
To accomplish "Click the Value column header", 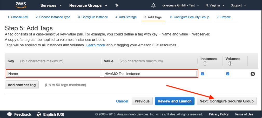I will (109, 61).
